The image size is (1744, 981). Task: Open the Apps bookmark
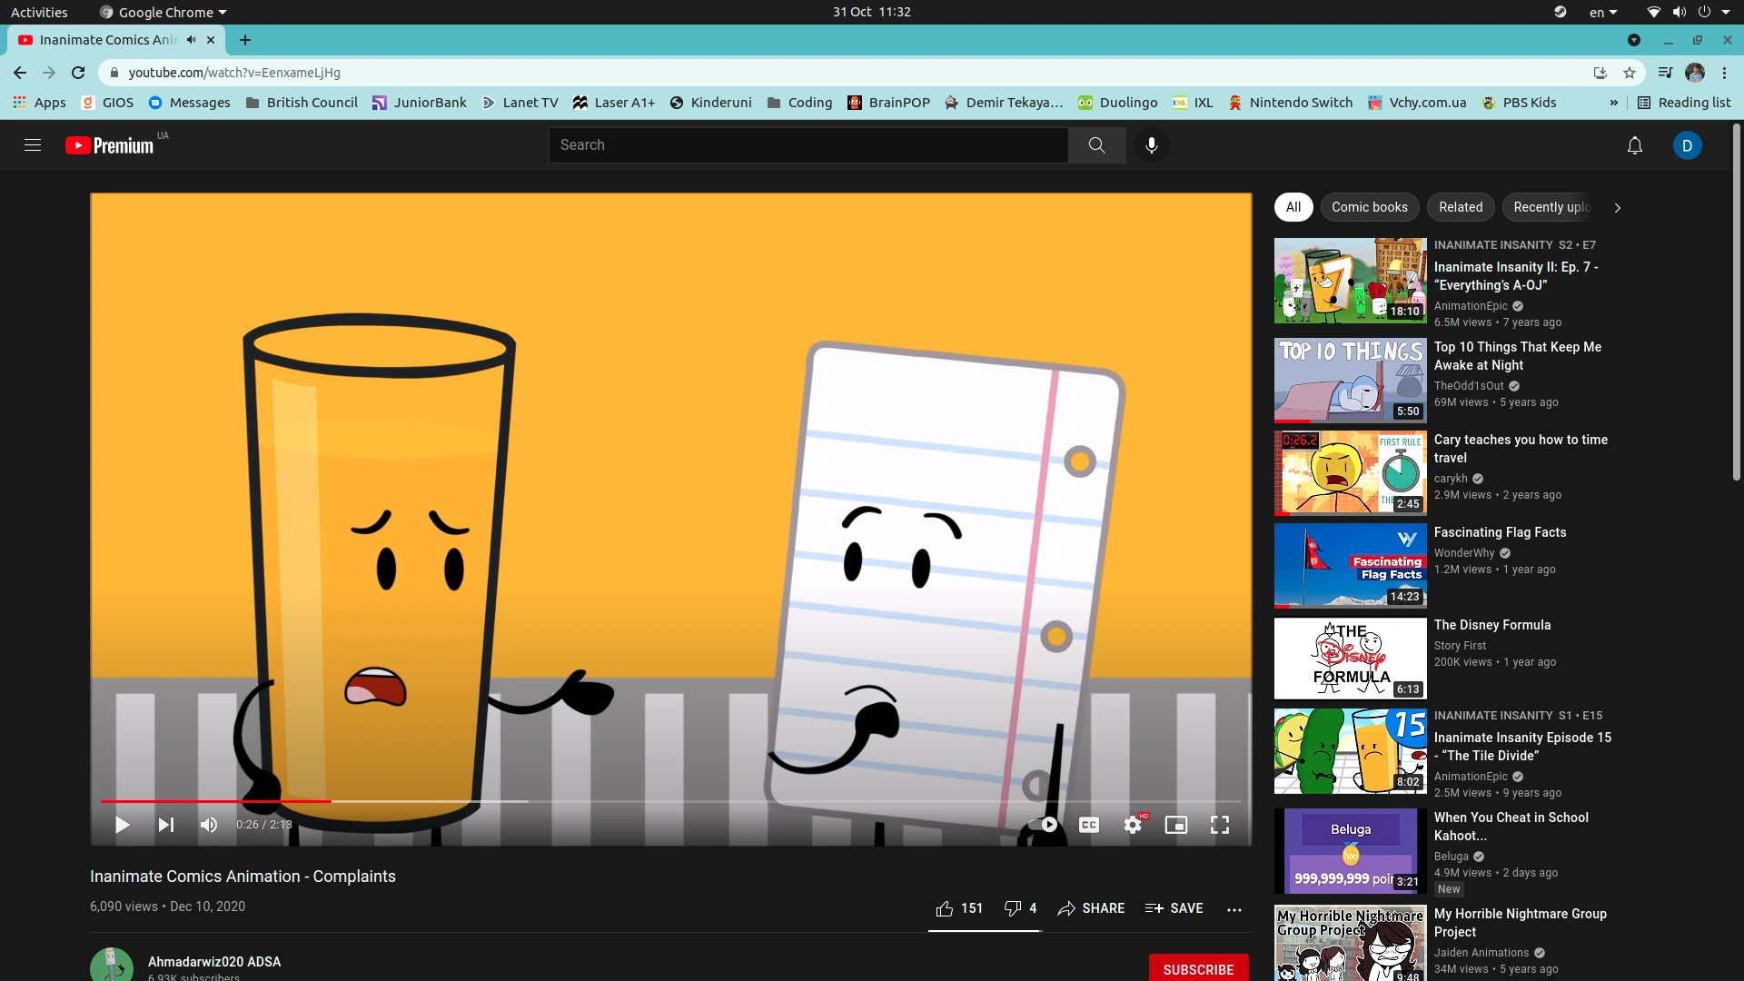tap(40, 103)
